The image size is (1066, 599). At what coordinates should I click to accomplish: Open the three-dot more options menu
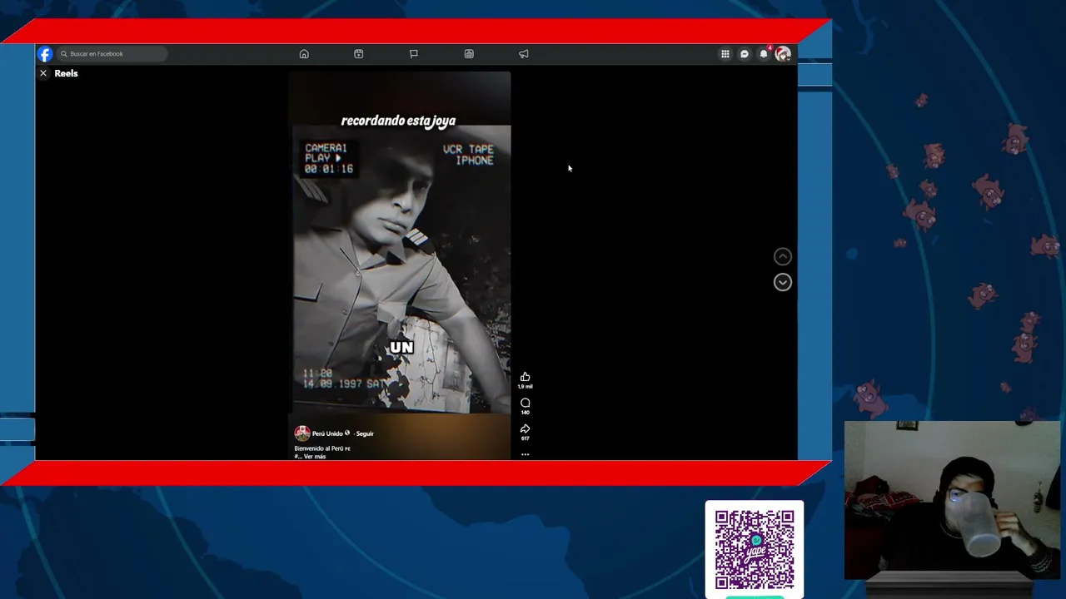click(525, 454)
